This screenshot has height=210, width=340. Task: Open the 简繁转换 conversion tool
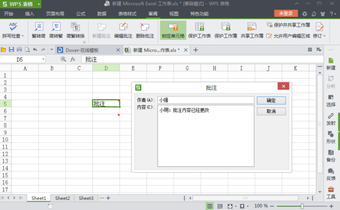(75, 31)
